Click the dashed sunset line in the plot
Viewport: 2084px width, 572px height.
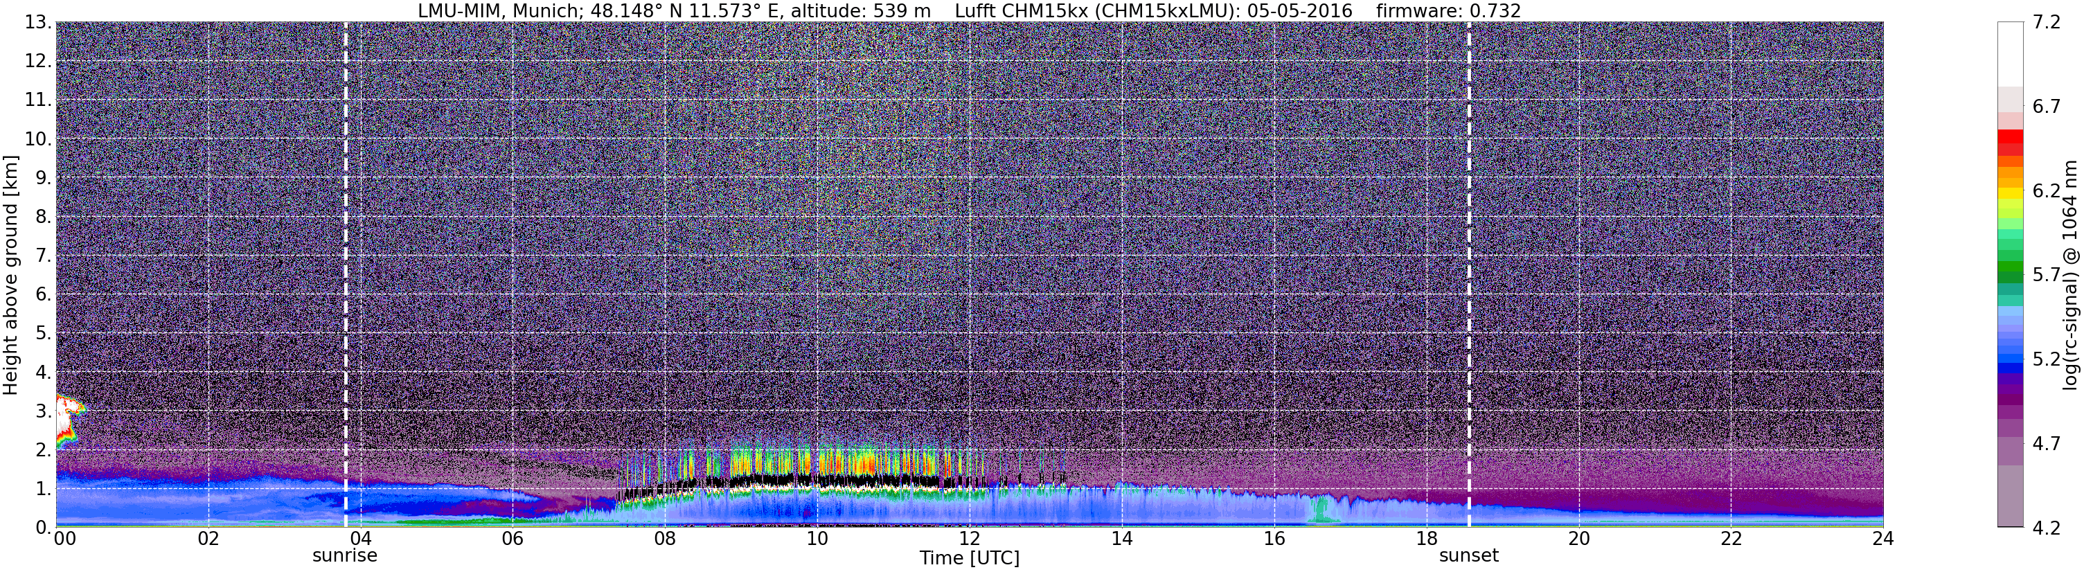pos(1468,274)
